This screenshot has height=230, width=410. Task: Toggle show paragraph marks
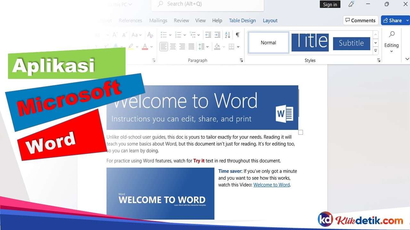pyautogui.click(x=237, y=35)
